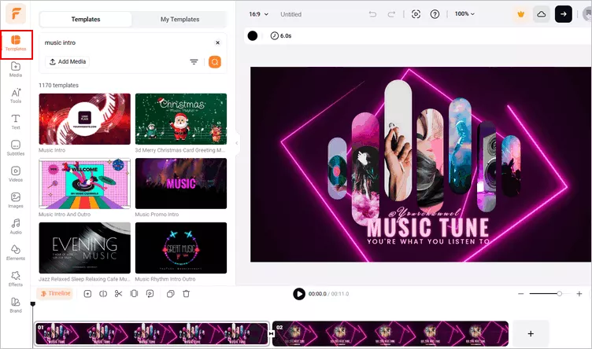Open the Videos library
The image size is (592, 349).
pos(16,174)
